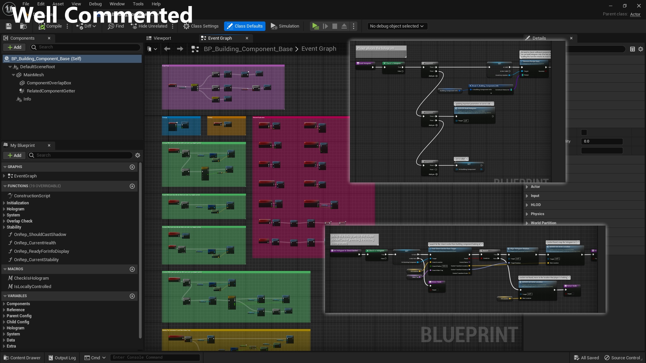Switch to the Viewport tab

coord(162,38)
